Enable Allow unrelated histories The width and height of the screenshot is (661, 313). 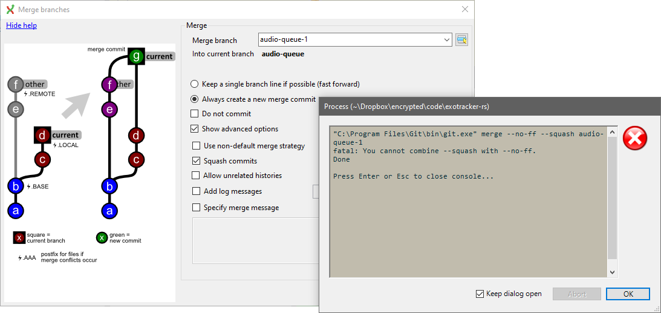click(x=196, y=175)
